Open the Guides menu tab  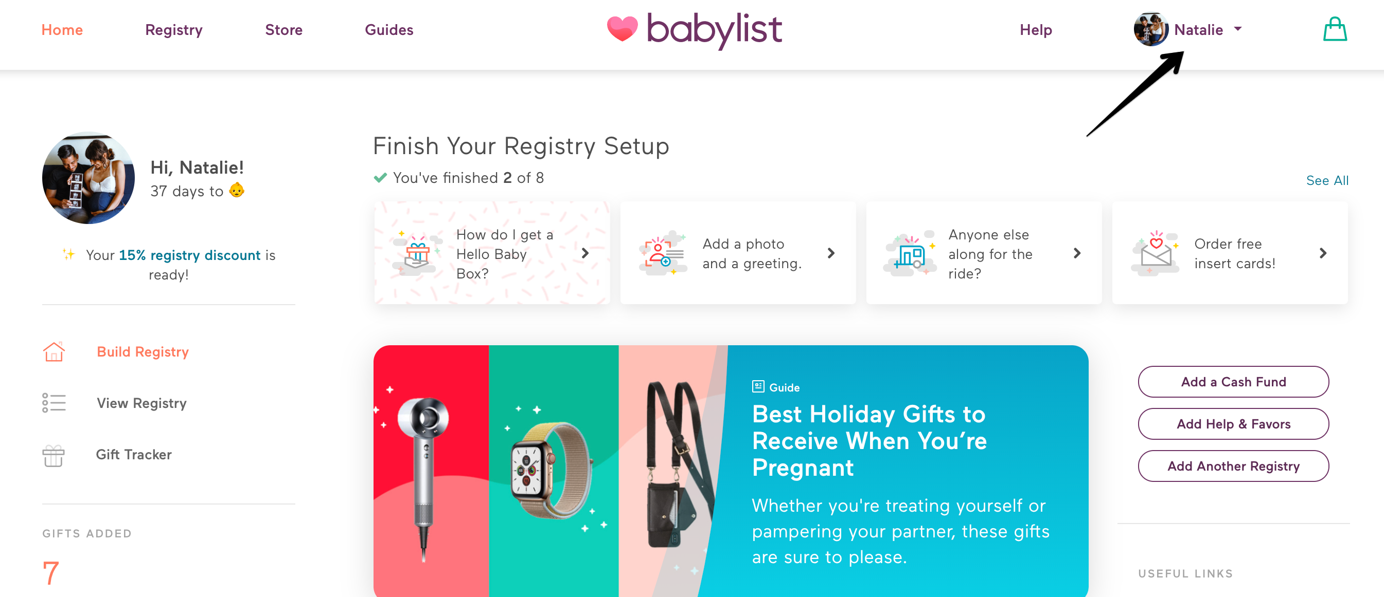(389, 29)
